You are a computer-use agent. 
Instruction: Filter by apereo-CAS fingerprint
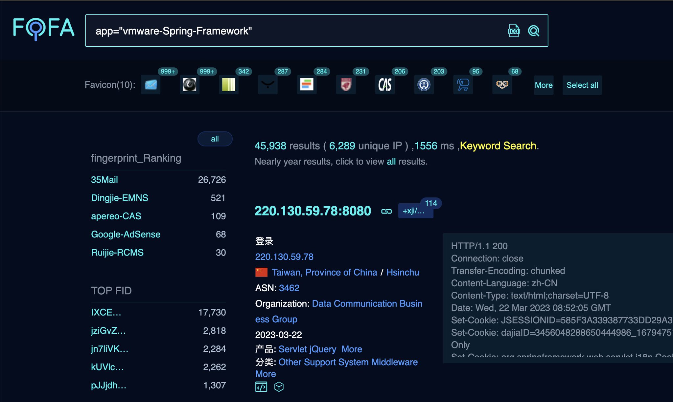[116, 216]
